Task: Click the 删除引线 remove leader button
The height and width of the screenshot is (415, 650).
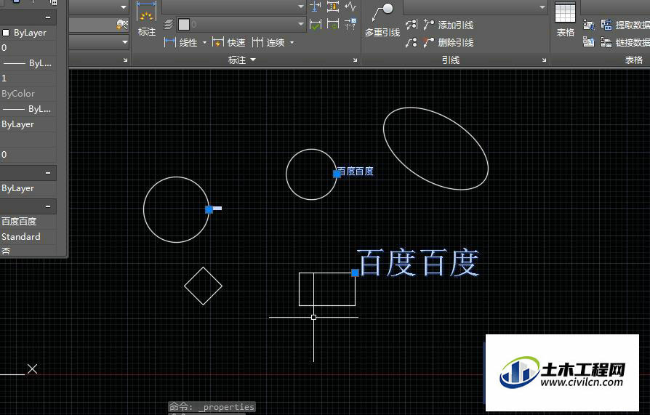Action: (449, 43)
